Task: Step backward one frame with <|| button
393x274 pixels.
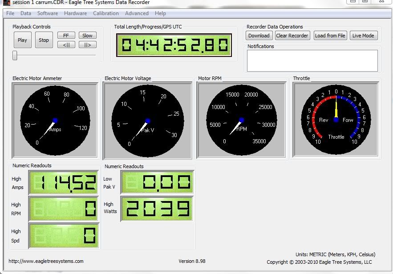Action: coord(66,44)
